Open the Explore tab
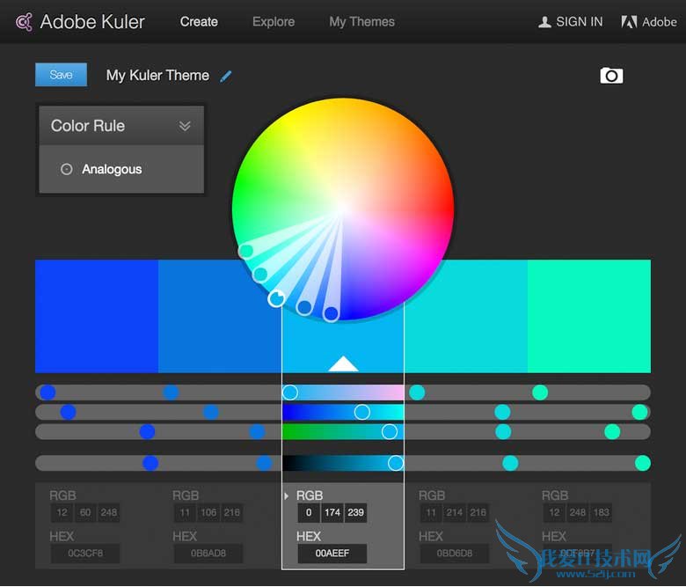The height and width of the screenshot is (587, 686). click(274, 21)
